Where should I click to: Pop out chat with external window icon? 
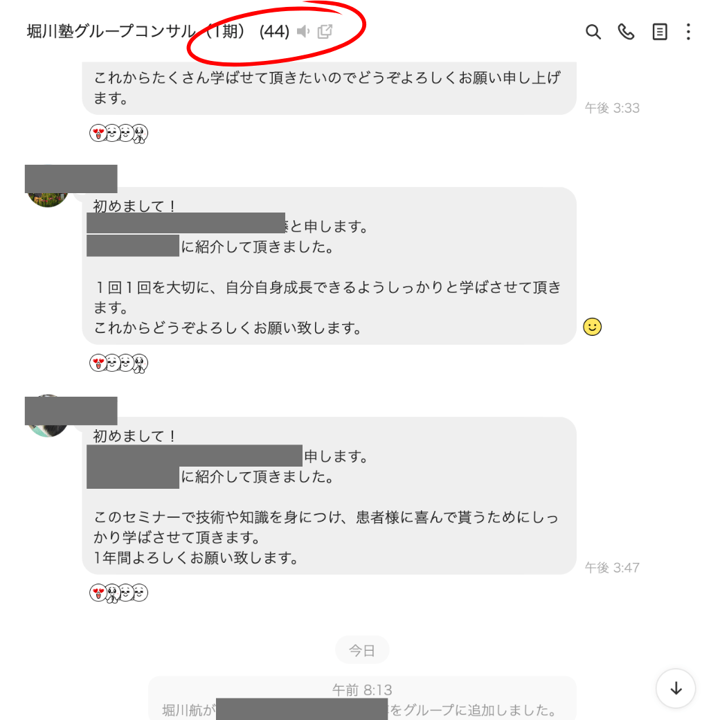[x=325, y=31]
